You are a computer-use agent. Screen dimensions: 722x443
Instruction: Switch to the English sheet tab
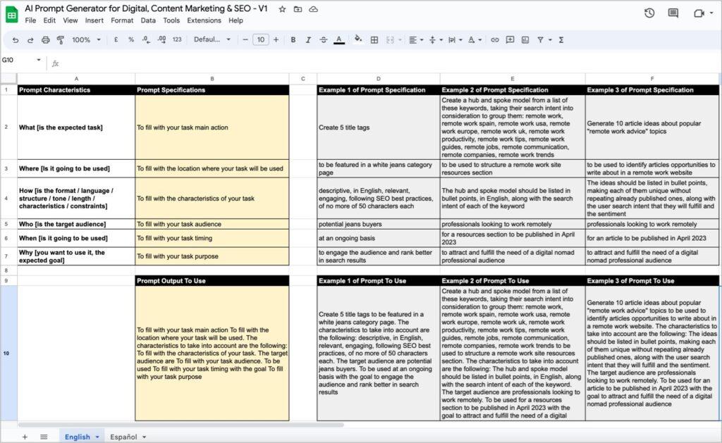(78, 437)
